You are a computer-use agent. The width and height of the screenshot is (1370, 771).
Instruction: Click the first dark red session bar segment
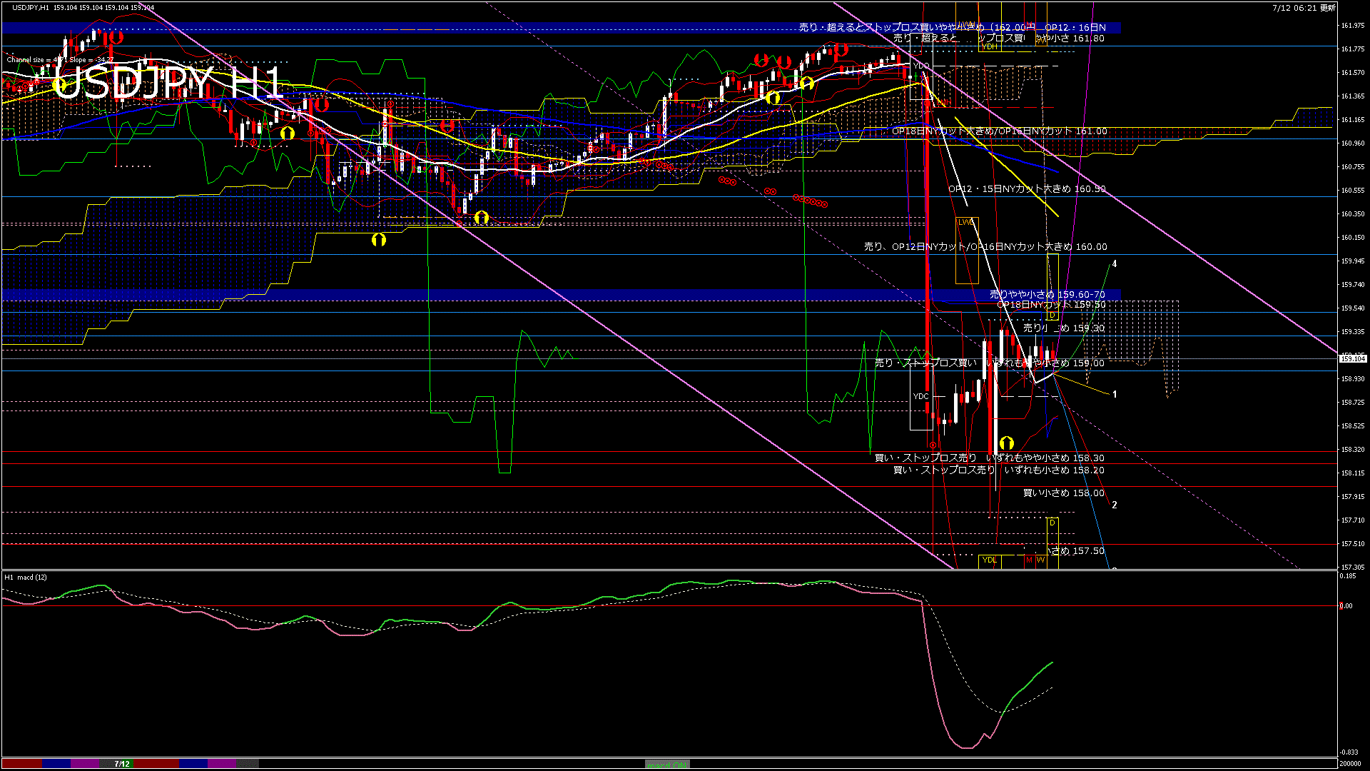click(x=21, y=764)
